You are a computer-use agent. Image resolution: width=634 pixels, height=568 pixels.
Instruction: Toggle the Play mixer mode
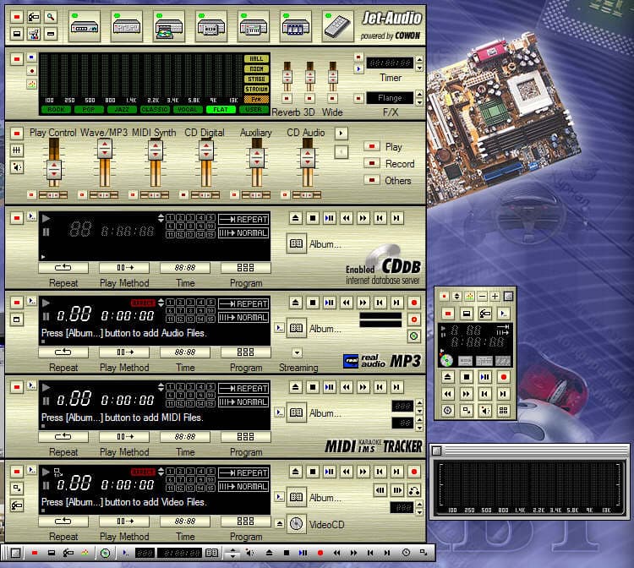tap(371, 146)
